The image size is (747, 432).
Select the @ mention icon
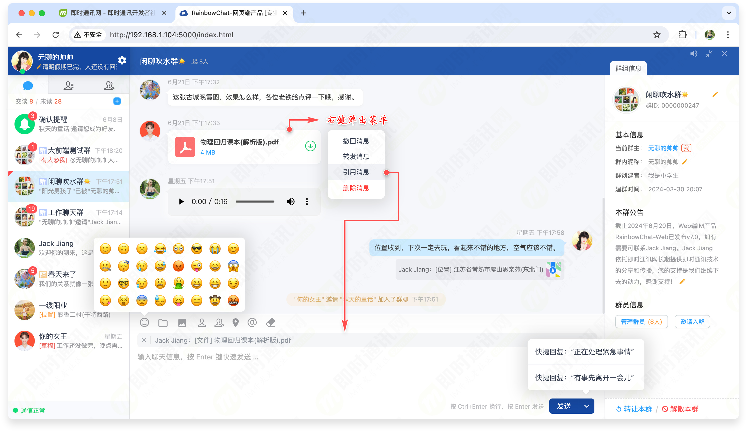click(252, 322)
